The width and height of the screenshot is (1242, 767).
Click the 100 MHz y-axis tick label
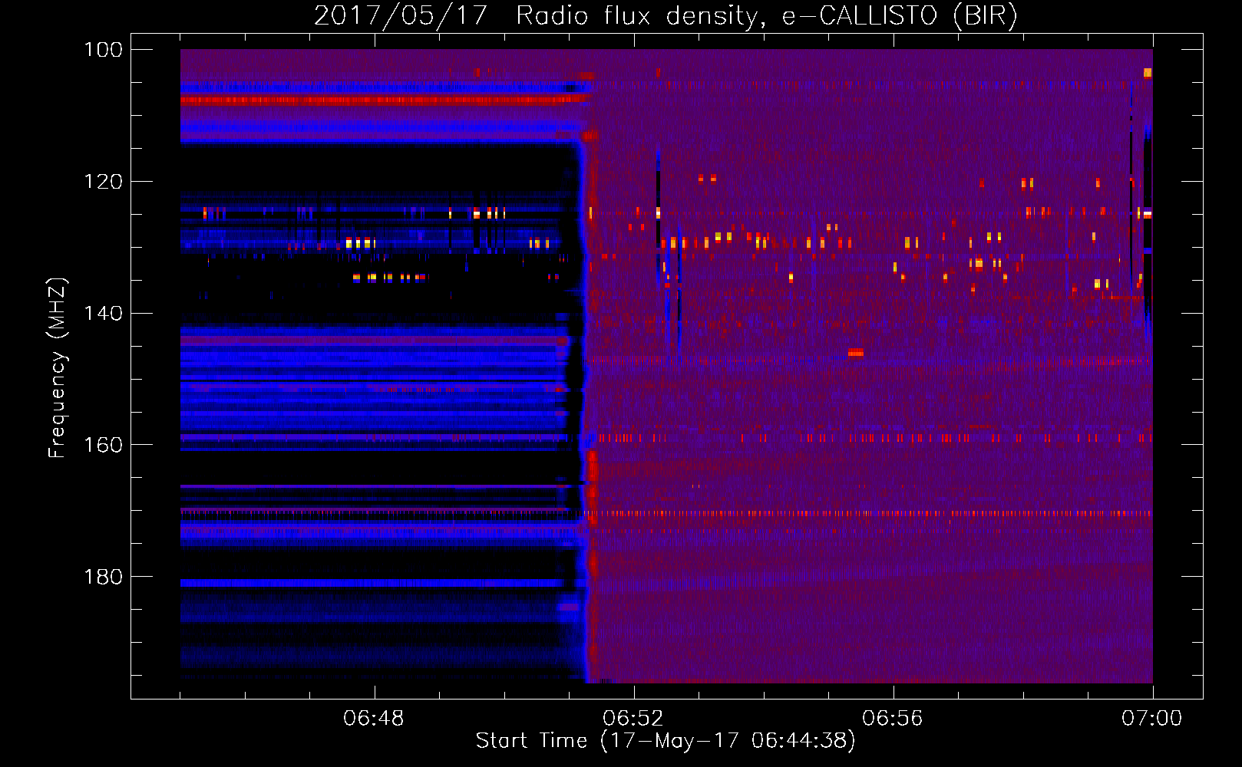coord(104,50)
